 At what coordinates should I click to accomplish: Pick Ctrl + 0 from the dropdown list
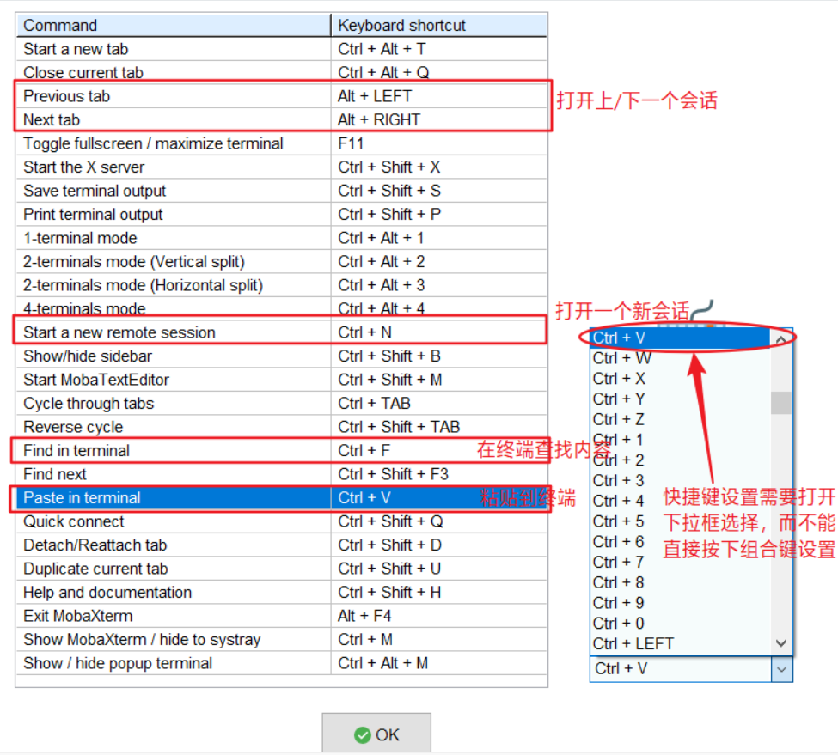point(681,623)
